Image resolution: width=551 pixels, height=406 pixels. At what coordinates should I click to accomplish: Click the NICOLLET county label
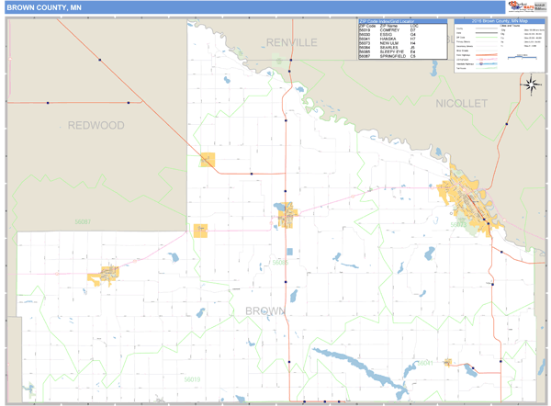tap(461, 104)
